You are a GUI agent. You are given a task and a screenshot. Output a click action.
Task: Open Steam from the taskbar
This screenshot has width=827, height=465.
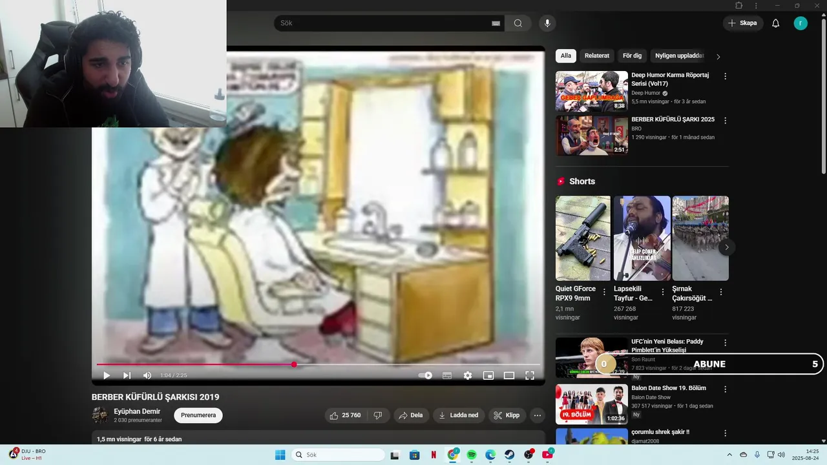click(510, 455)
